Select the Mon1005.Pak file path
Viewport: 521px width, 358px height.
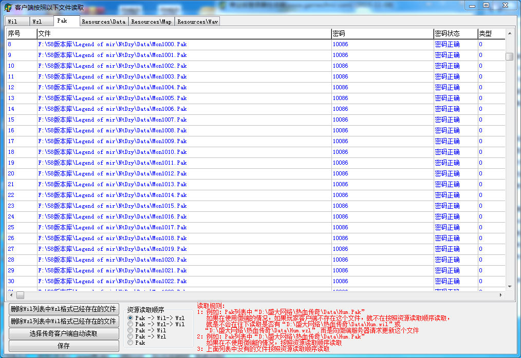[x=113, y=98]
